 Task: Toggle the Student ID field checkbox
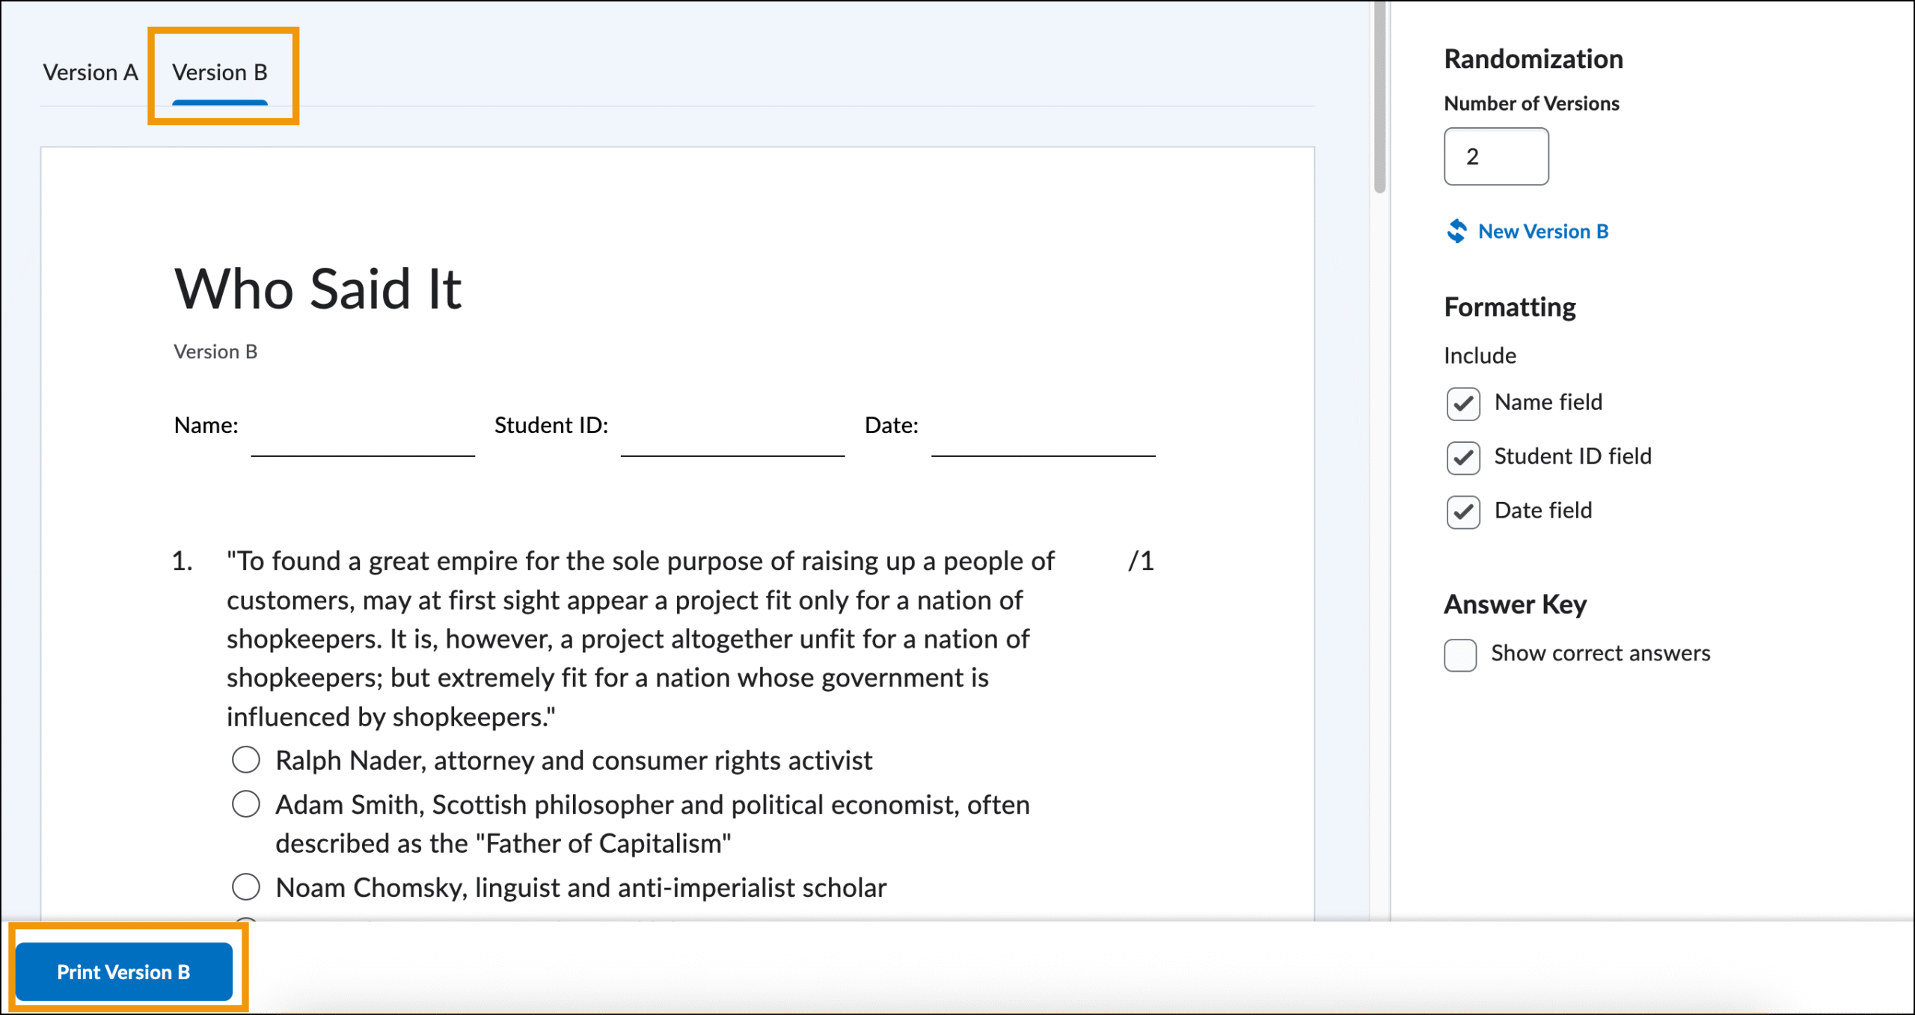(x=1462, y=458)
